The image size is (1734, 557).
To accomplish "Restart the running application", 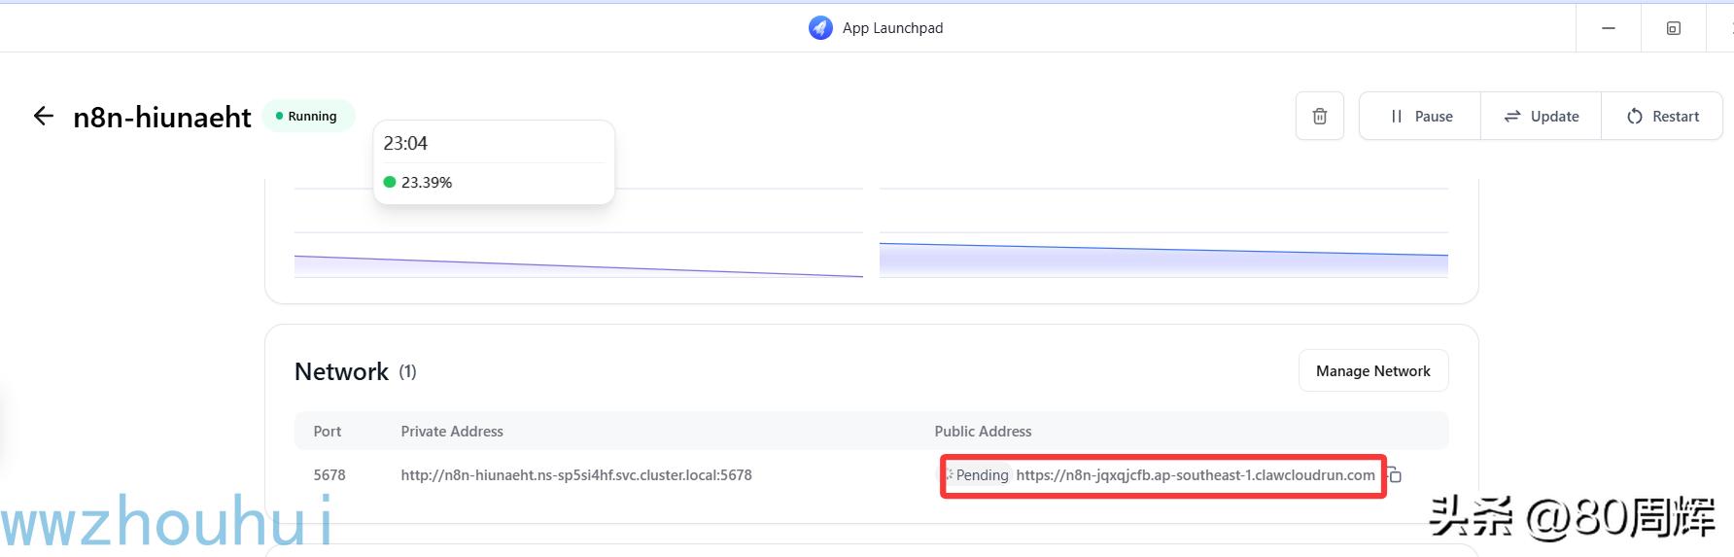I will click(x=1662, y=117).
